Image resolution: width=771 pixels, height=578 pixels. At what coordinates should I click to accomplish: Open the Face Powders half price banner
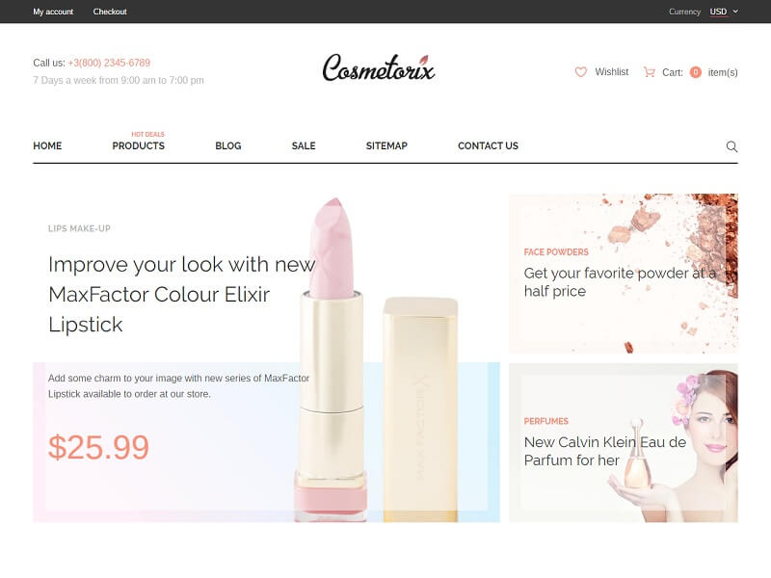point(623,274)
